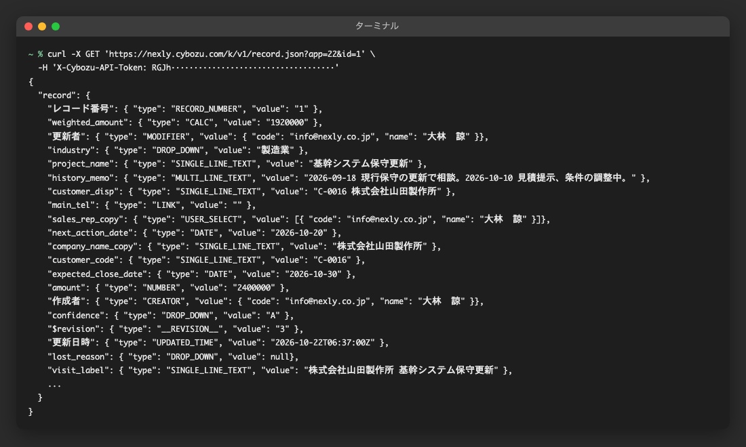
Task: Click the レコード番号 RECORD_NUMBER line
Action: click(x=184, y=109)
